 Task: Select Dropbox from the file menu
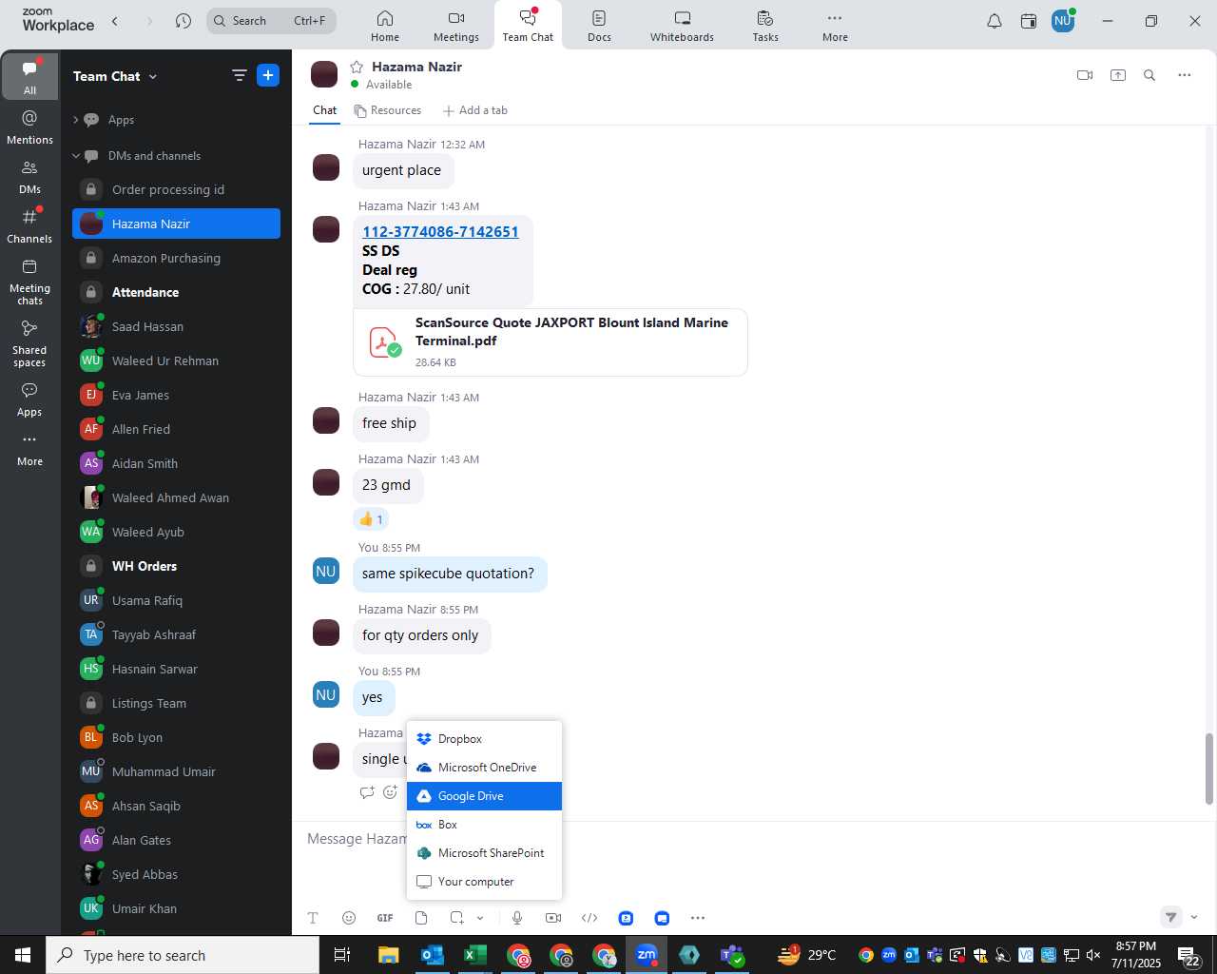(484, 739)
